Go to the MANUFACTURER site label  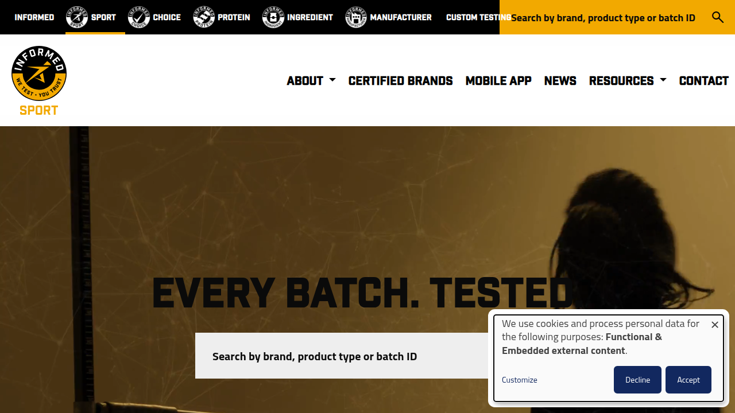(x=401, y=17)
